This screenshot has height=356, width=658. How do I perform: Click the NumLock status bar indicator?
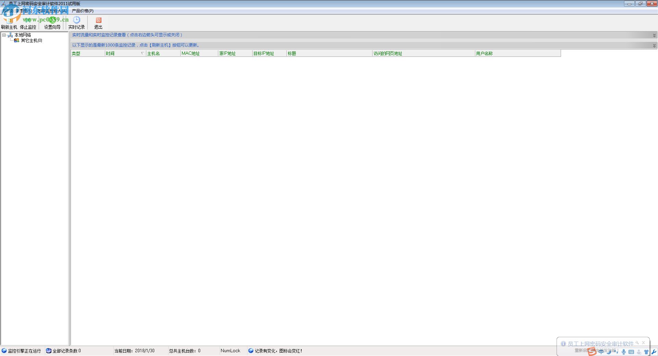(x=230, y=351)
